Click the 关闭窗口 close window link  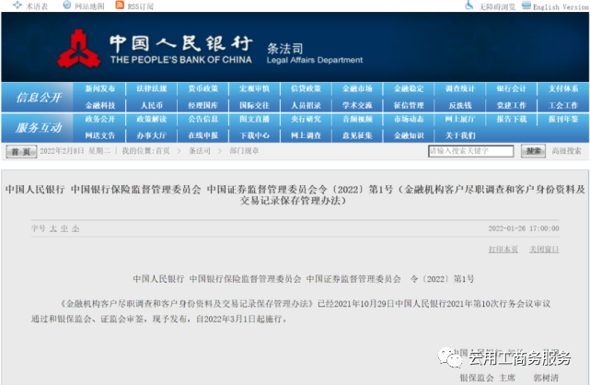coord(544,249)
